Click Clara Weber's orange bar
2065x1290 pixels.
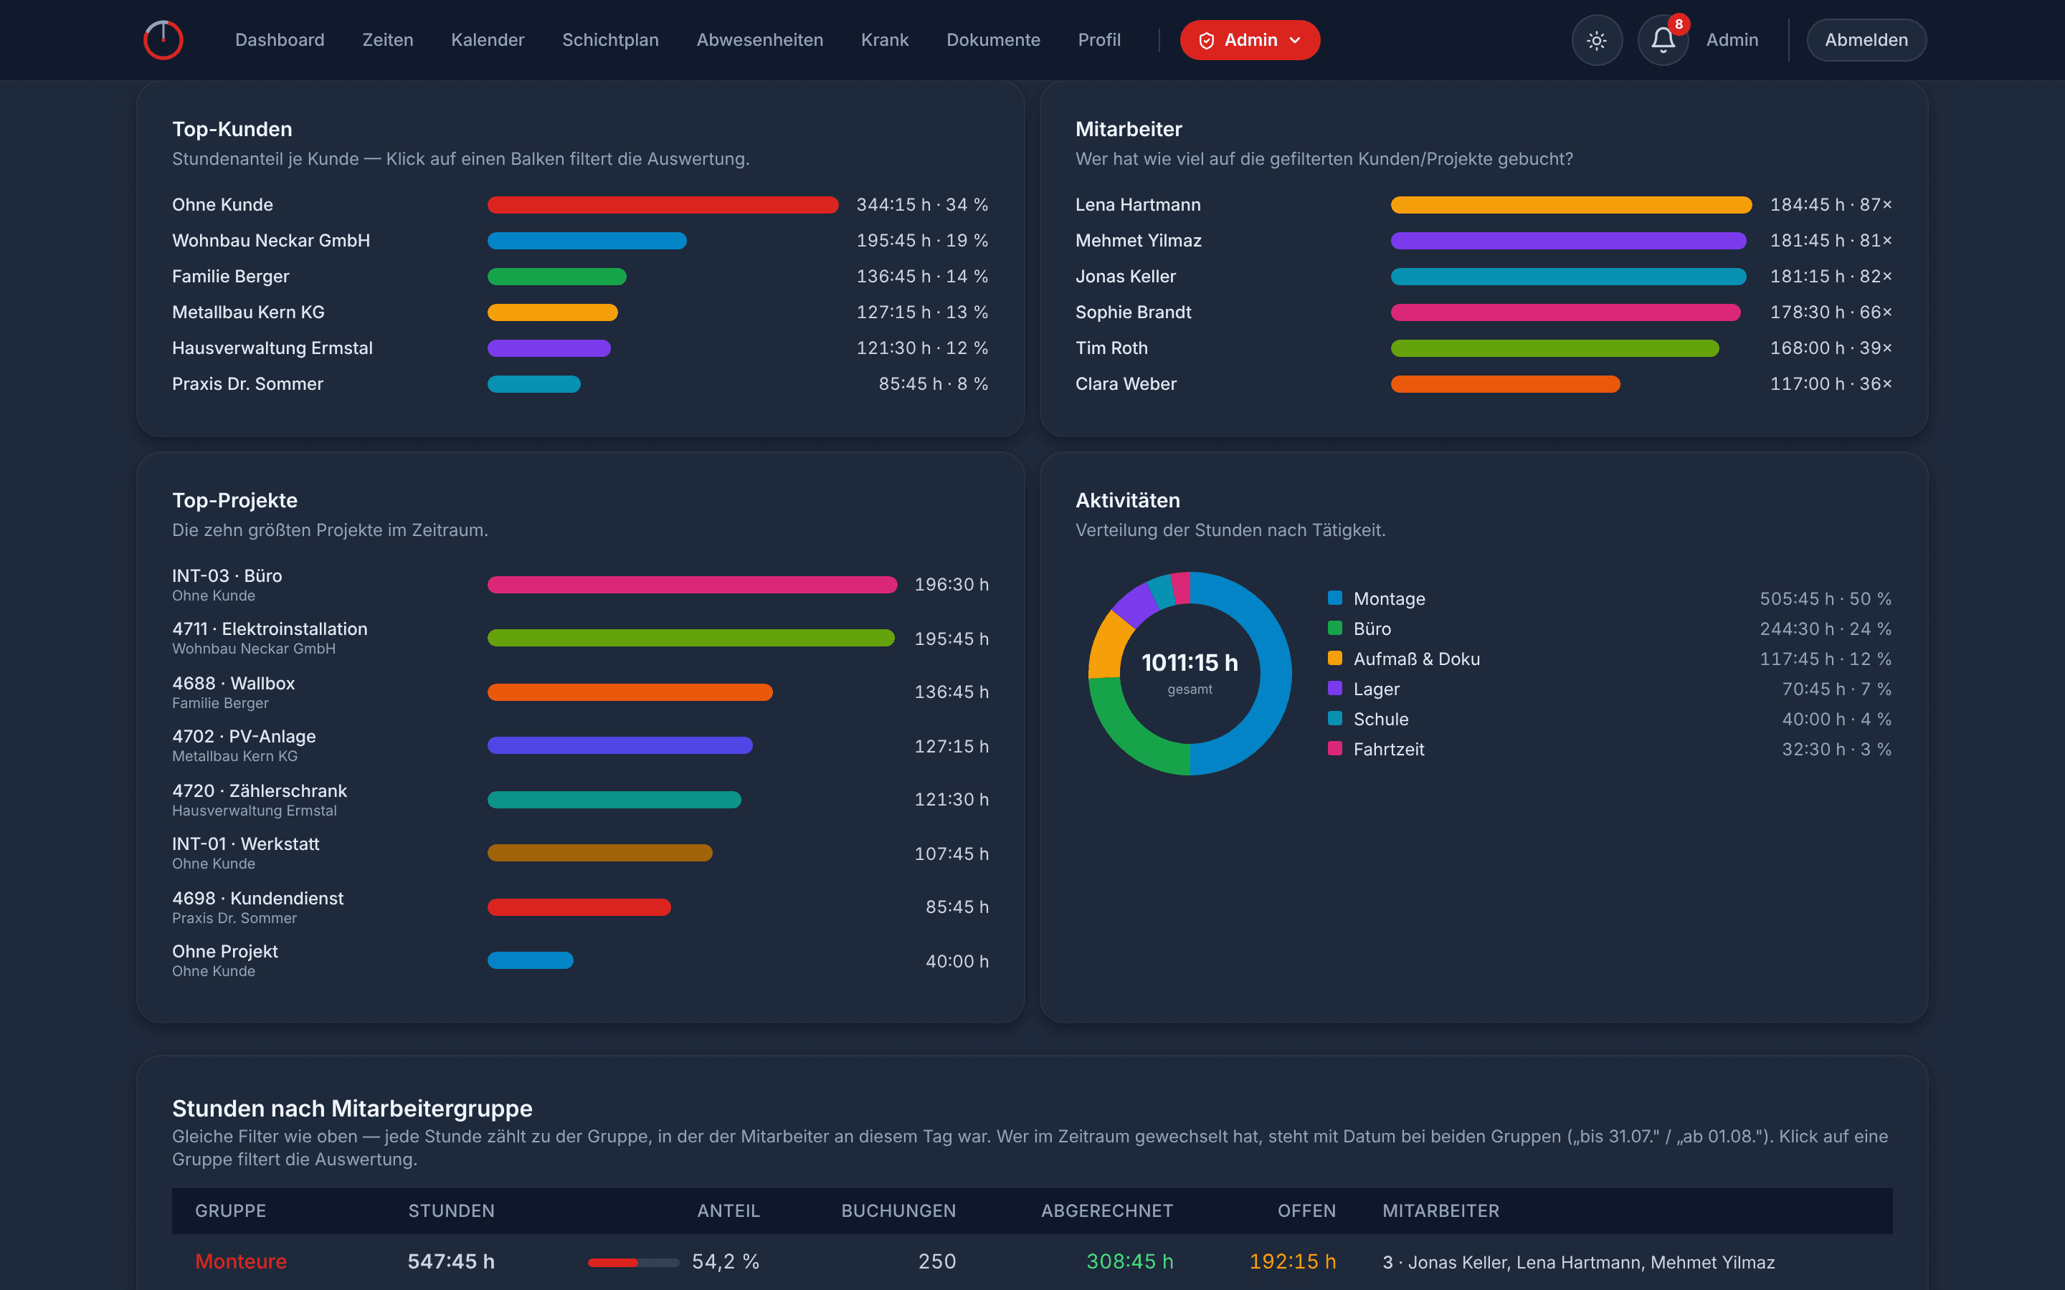(x=1505, y=384)
